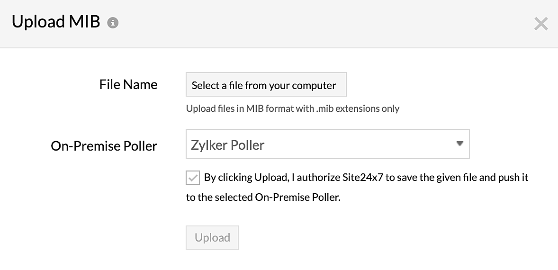This screenshot has width=558, height=270.
Task: Click the On-Premise Poller field label
Action: point(104,146)
